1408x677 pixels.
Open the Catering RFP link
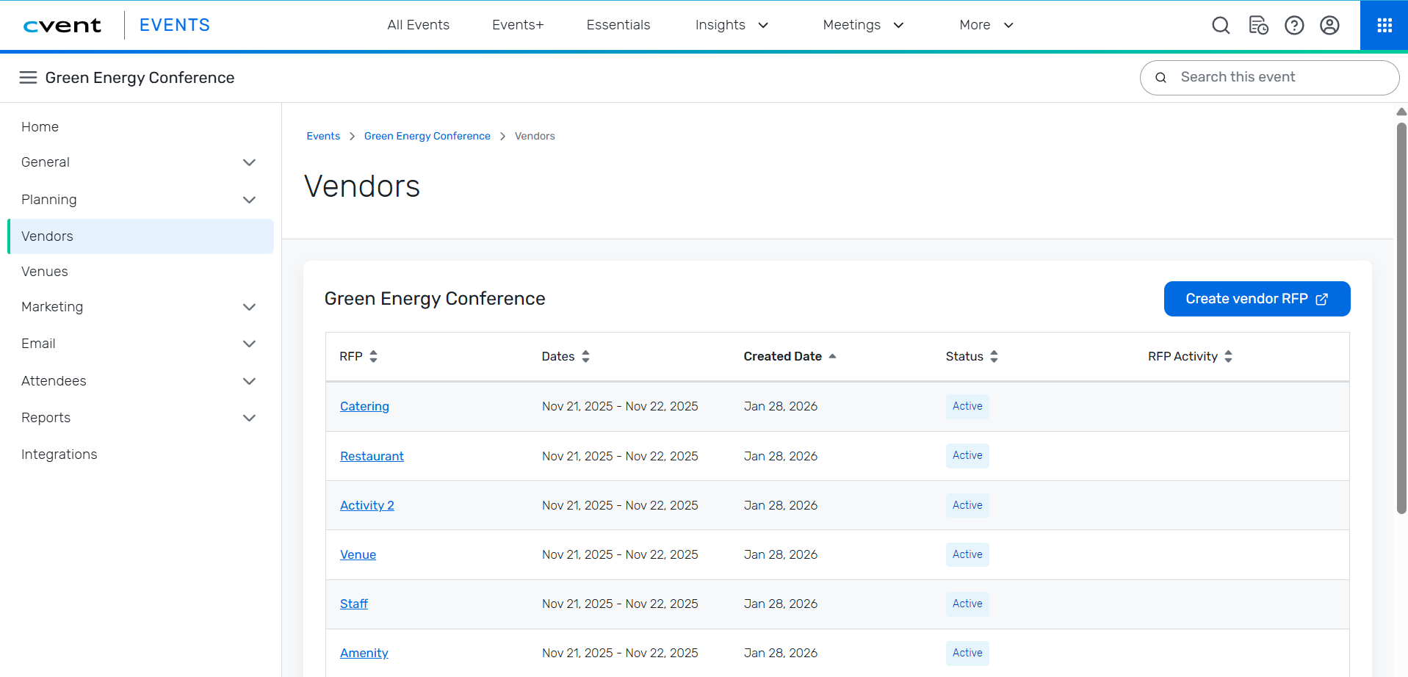coord(364,406)
